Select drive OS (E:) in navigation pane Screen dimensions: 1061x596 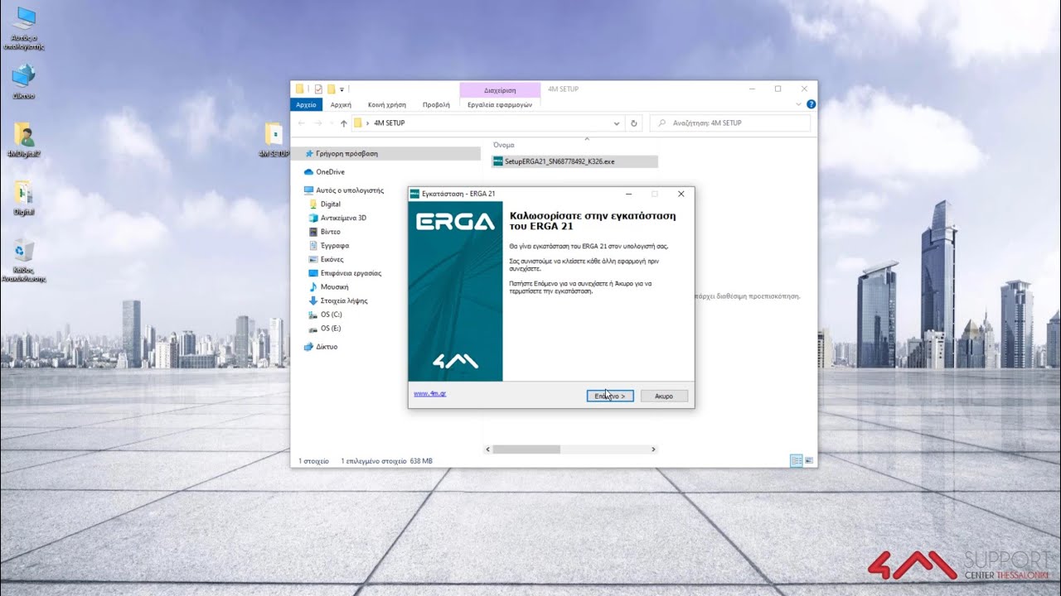325,329
